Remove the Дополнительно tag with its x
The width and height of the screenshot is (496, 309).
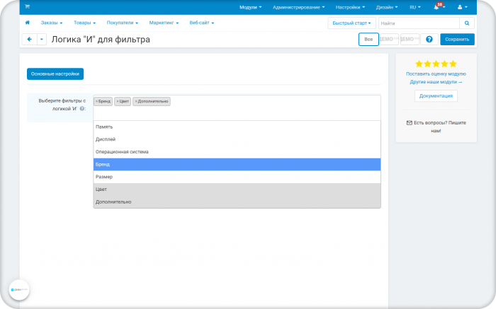pyautogui.click(x=136, y=101)
